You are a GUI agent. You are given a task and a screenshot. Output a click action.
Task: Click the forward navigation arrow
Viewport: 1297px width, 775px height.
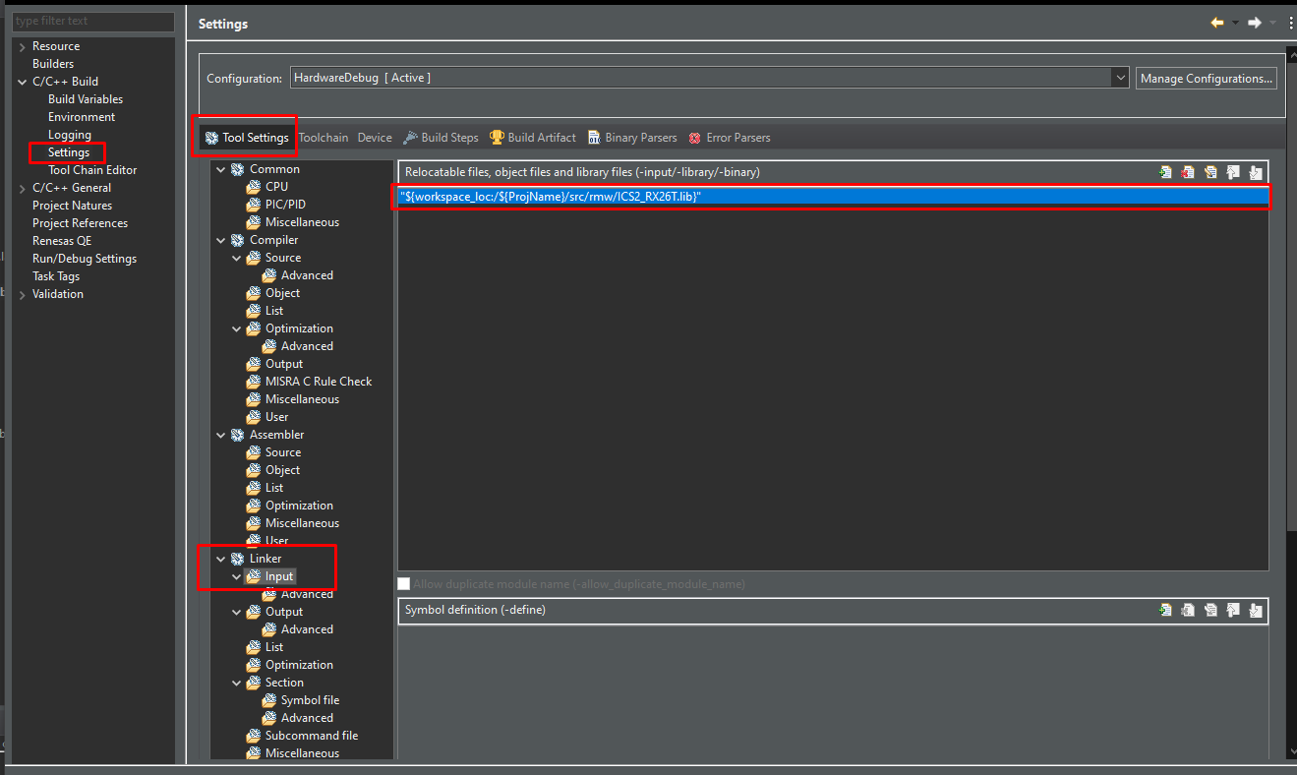1255,22
